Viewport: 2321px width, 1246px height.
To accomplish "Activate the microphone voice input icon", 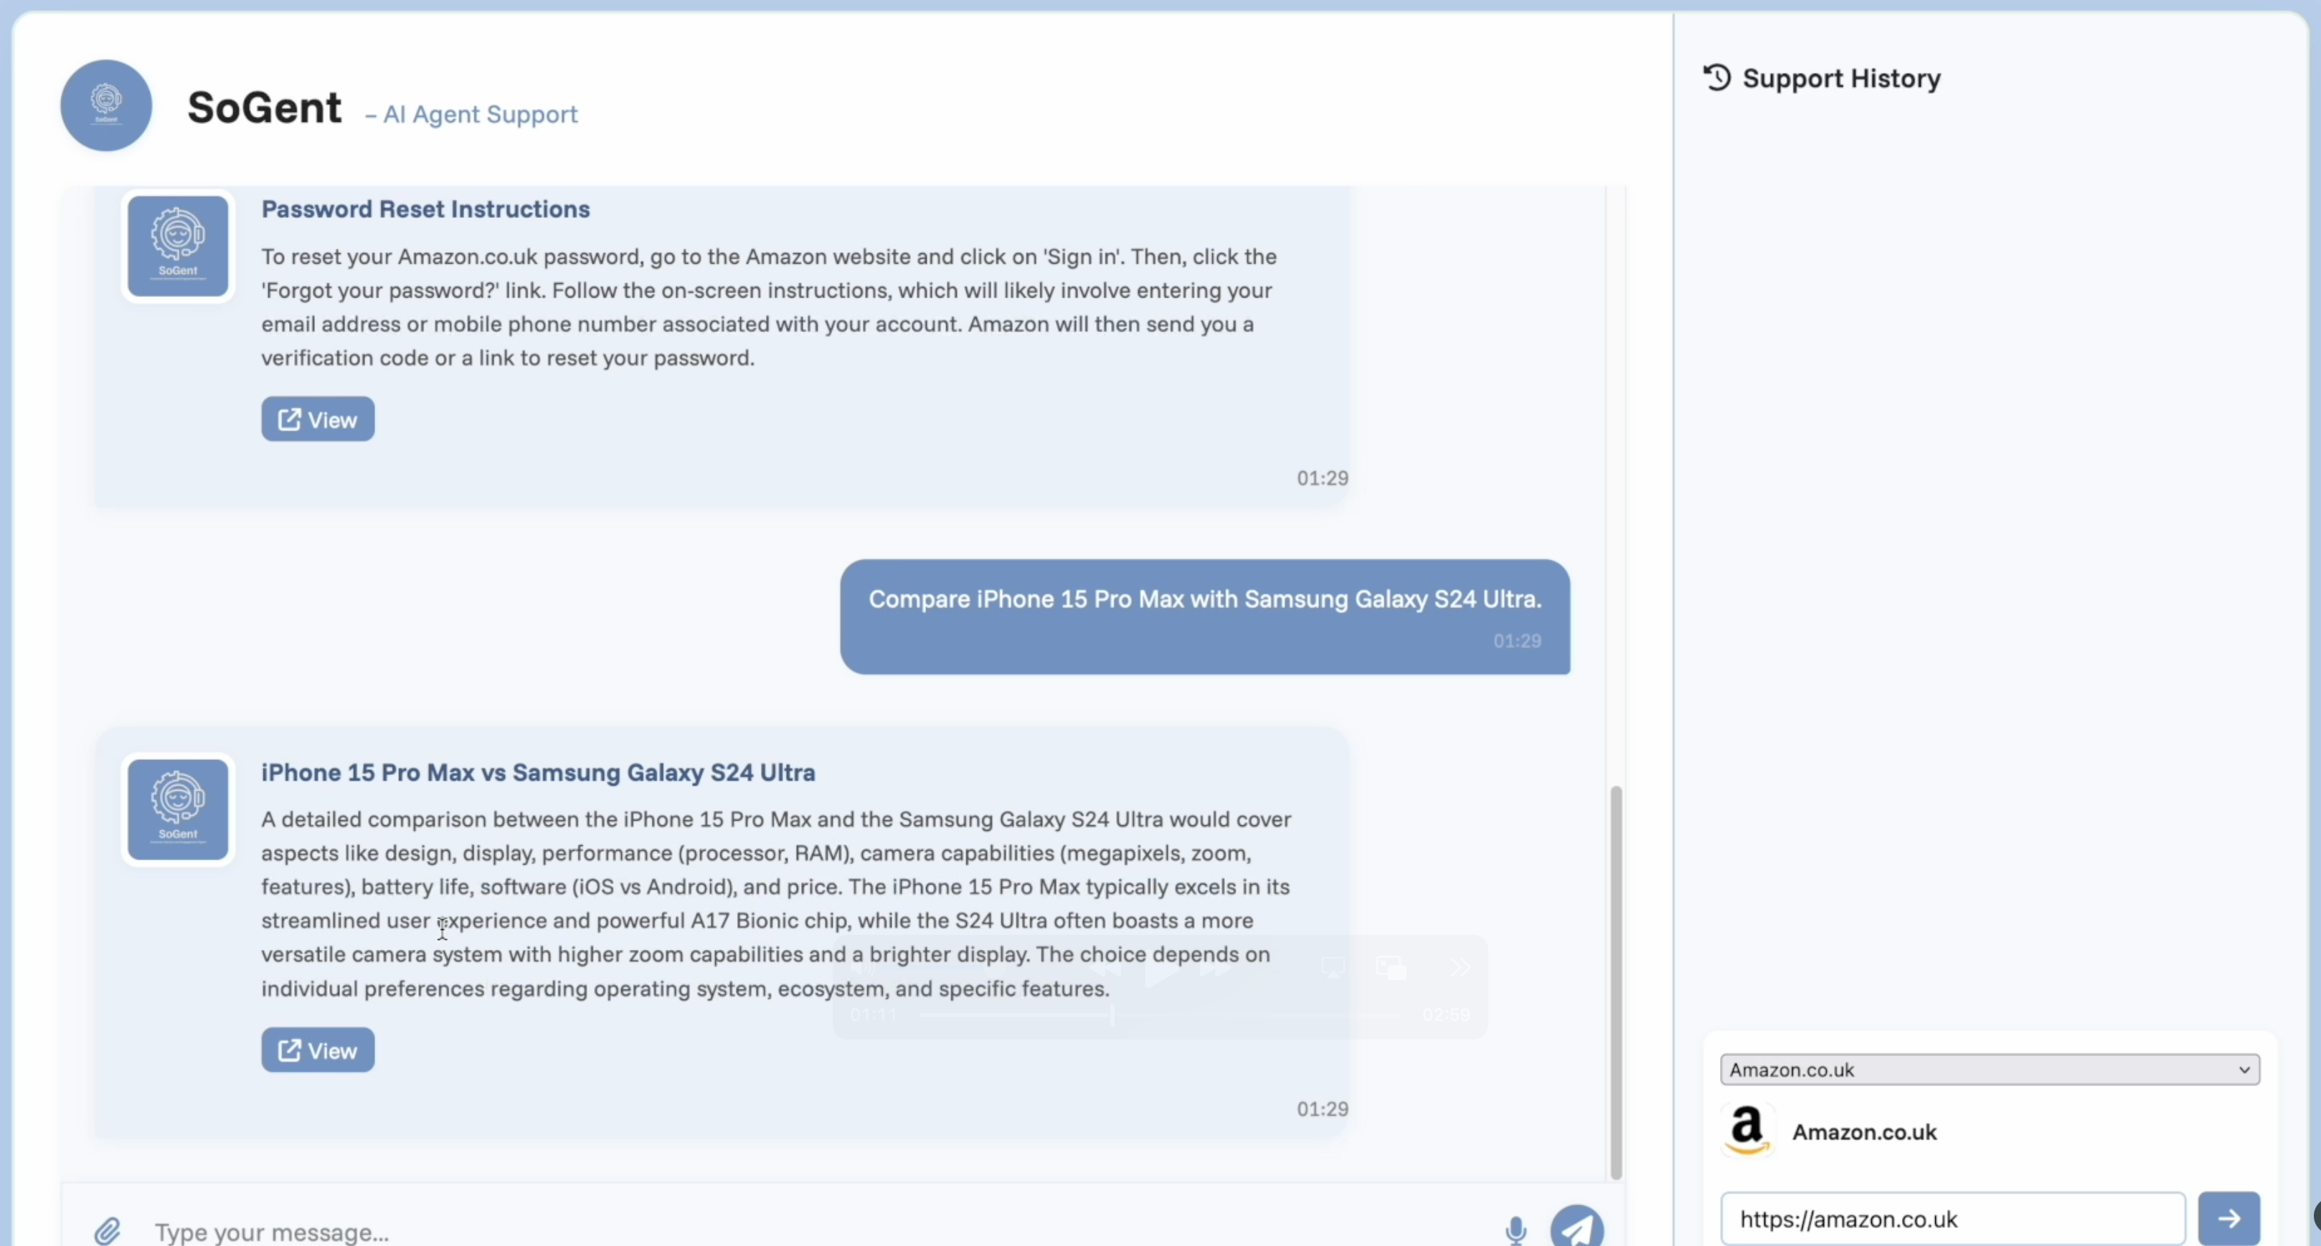I will (1516, 1230).
